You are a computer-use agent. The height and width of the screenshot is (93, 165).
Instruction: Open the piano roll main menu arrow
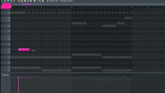[x=2, y=1]
